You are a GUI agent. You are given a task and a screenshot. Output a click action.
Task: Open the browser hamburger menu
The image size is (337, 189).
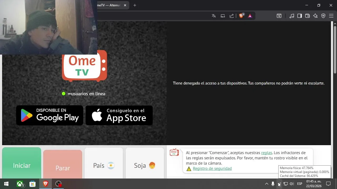[x=331, y=16]
